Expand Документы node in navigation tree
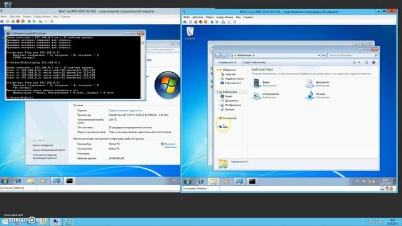402x226 pixels. pos(219,100)
